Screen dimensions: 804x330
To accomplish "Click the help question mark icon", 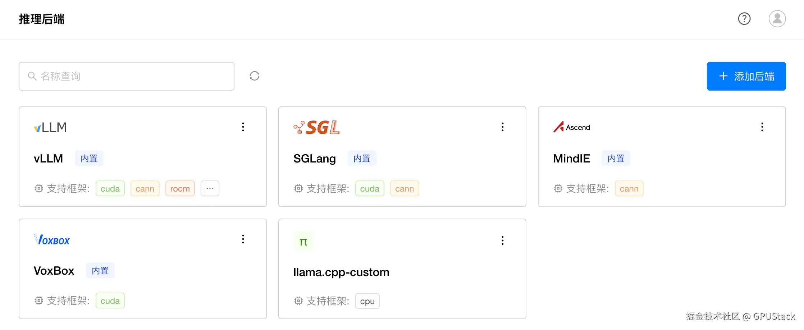I will [744, 19].
